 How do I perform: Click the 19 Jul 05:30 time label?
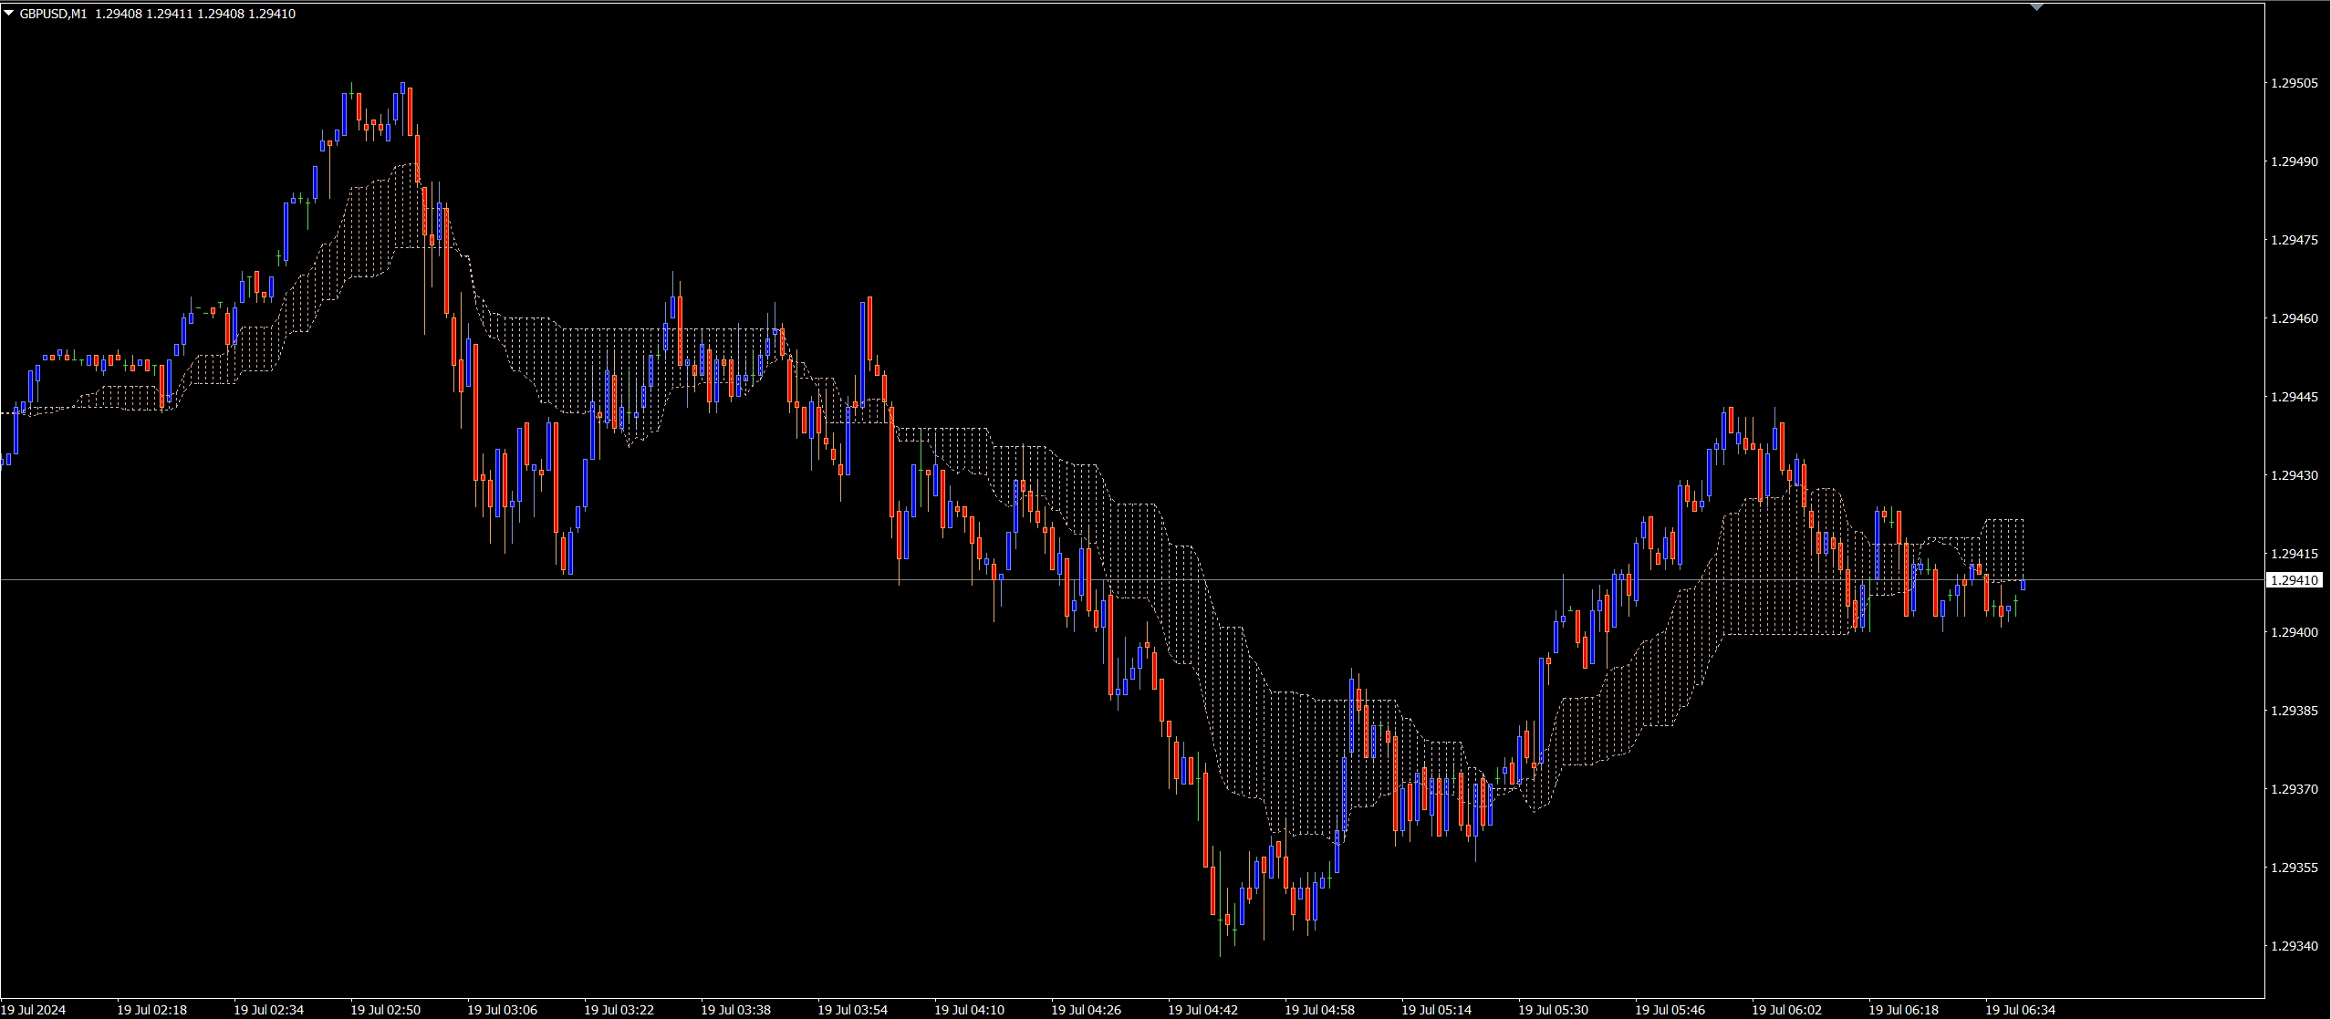pyautogui.click(x=1553, y=1010)
